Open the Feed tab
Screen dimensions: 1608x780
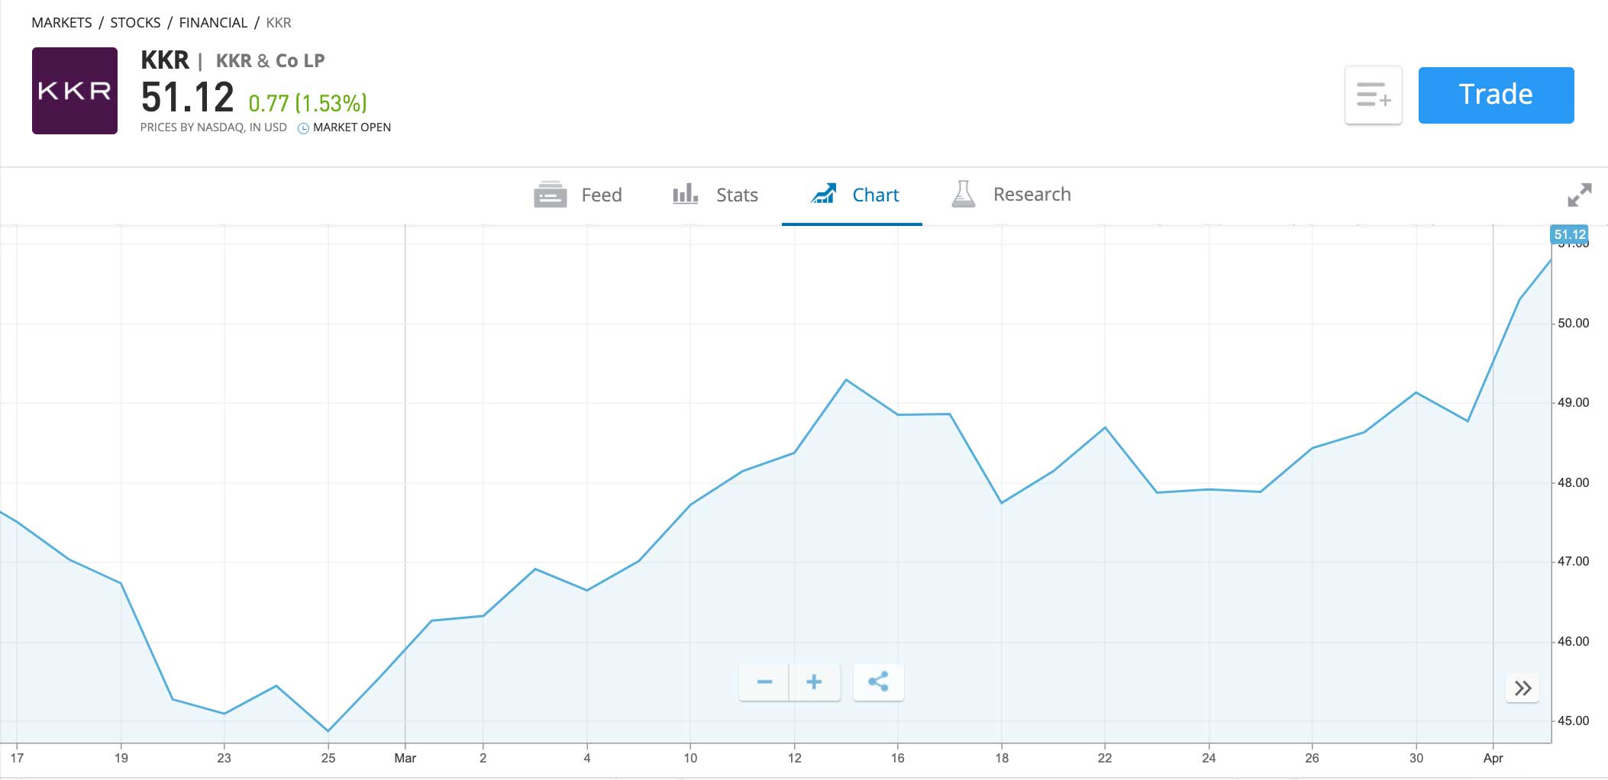click(x=578, y=195)
